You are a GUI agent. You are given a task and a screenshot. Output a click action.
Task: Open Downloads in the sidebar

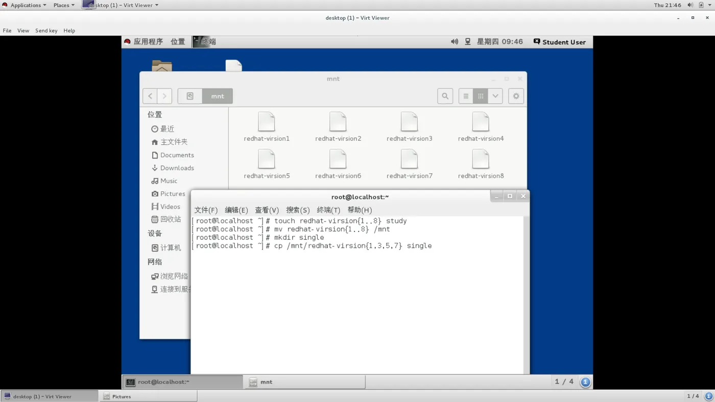173,168
